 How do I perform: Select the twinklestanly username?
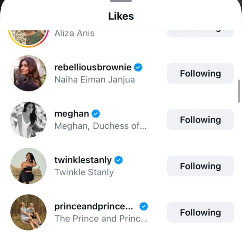click(83, 160)
